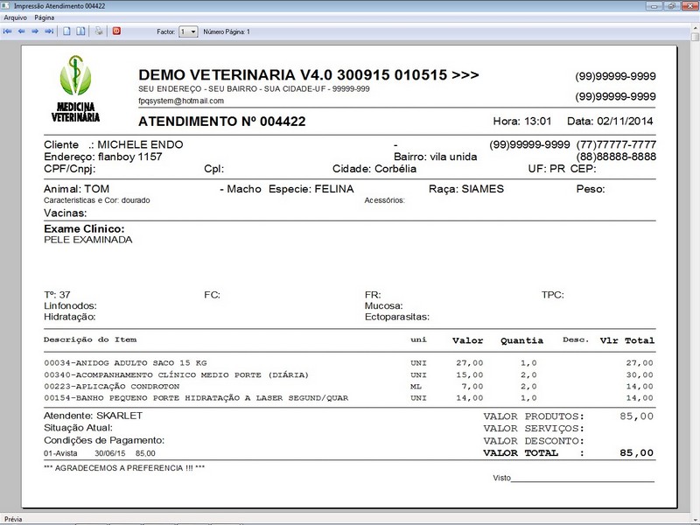The height and width of the screenshot is (525, 700).
Task: Click phone (77)77777-7777
Action: pyautogui.click(x=616, y=144)
